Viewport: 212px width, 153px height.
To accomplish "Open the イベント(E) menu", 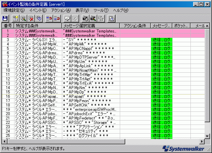I will [38, 10].
